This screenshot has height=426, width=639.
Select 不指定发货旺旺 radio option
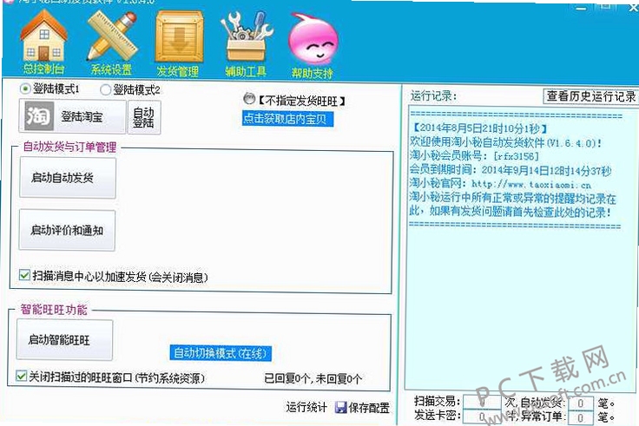249,99
